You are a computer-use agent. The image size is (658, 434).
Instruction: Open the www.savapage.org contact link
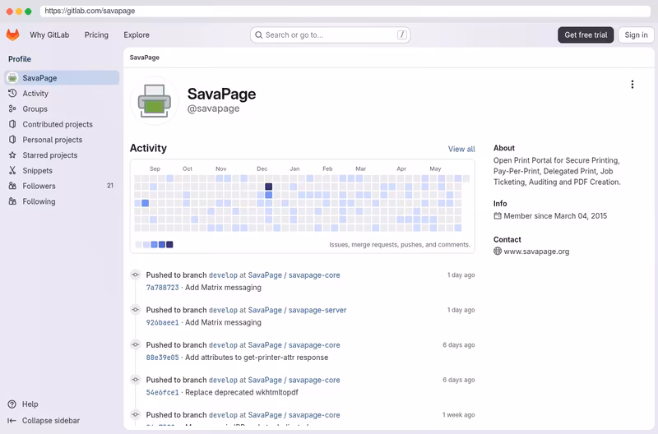point(536,252)
